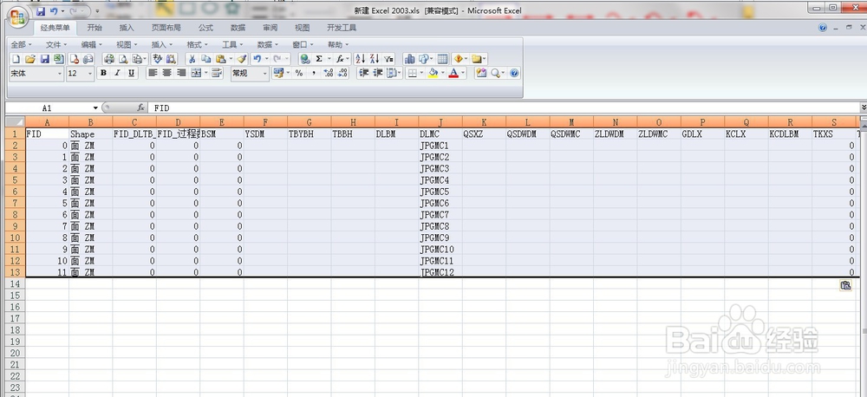The height and width of the screenshot is (397, 867).
Task: Sort descending Z to A
Action: 375,59
